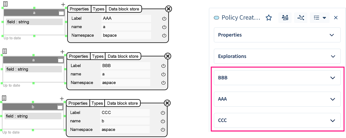Close the CCC properties popup

pos(167,103)
